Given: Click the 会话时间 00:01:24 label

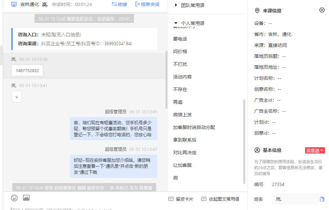Looking at the screenshot, I should tap(72, 4).
